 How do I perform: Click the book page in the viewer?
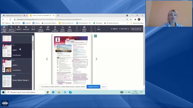pos(72,59)
